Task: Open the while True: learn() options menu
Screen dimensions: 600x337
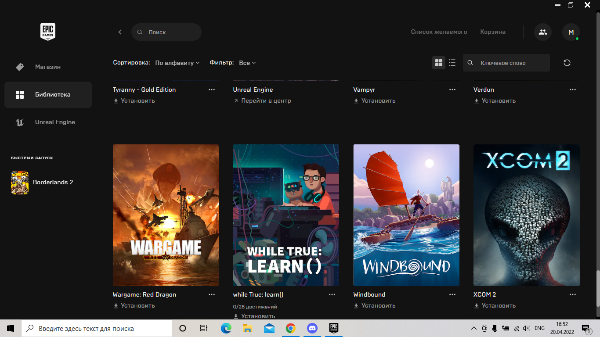Action: pos(332,294)
